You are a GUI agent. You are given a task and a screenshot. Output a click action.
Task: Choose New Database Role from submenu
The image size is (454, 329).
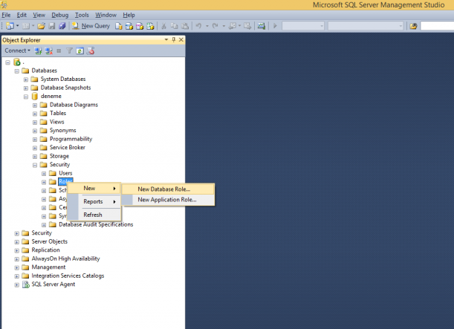[168, 189]
